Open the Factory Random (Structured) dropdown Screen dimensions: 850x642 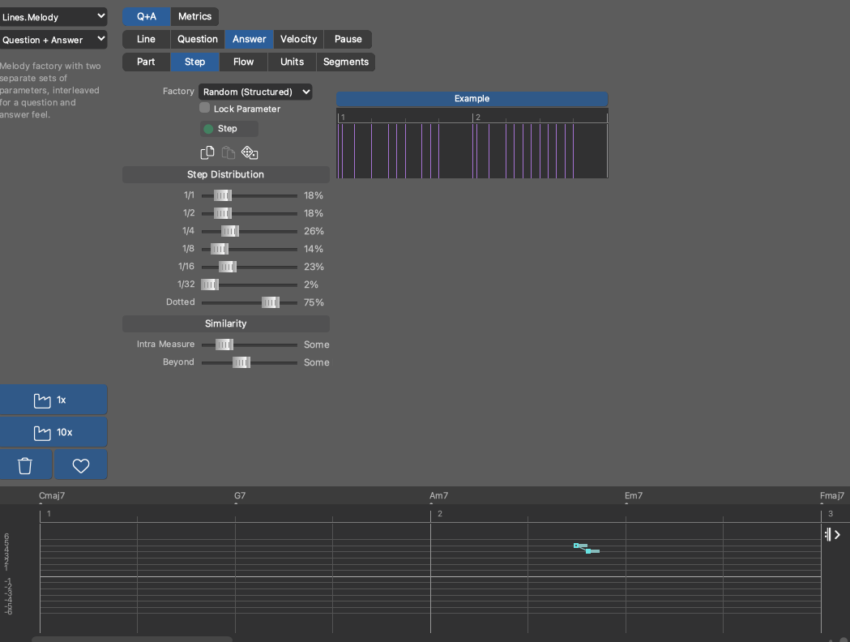255,92
